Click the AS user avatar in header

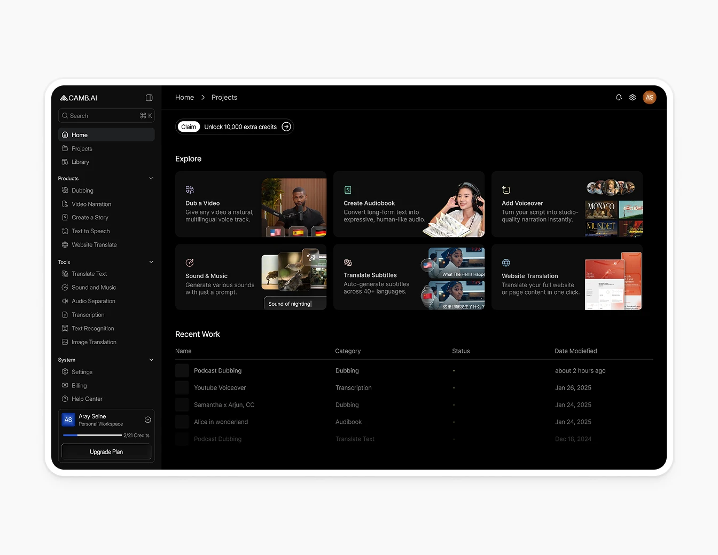point(649,98)
